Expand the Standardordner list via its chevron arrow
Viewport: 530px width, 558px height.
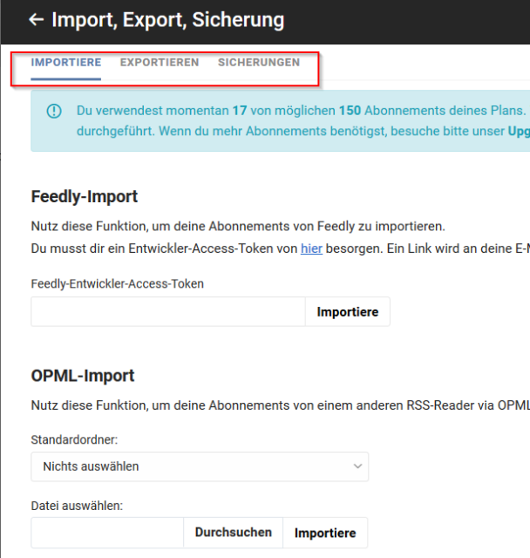[357, 466]
